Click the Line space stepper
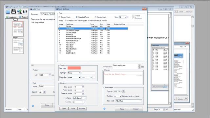 (83, 87)
